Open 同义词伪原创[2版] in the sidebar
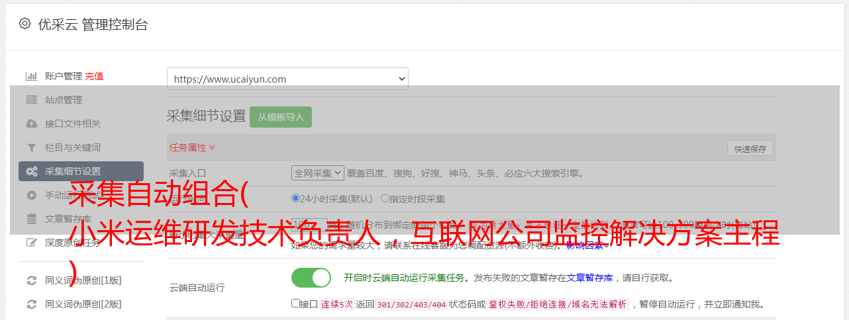The width and height of the screenshot is (849, 320). click(83, 304)
